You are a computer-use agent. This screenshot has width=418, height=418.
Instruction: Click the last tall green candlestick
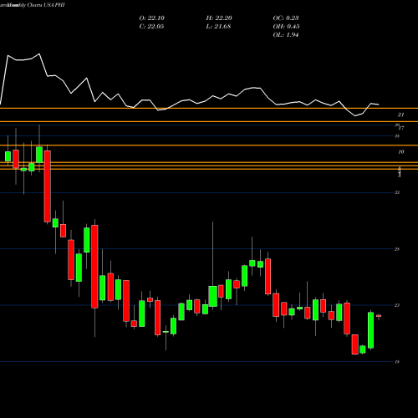[x=370, y=330]
